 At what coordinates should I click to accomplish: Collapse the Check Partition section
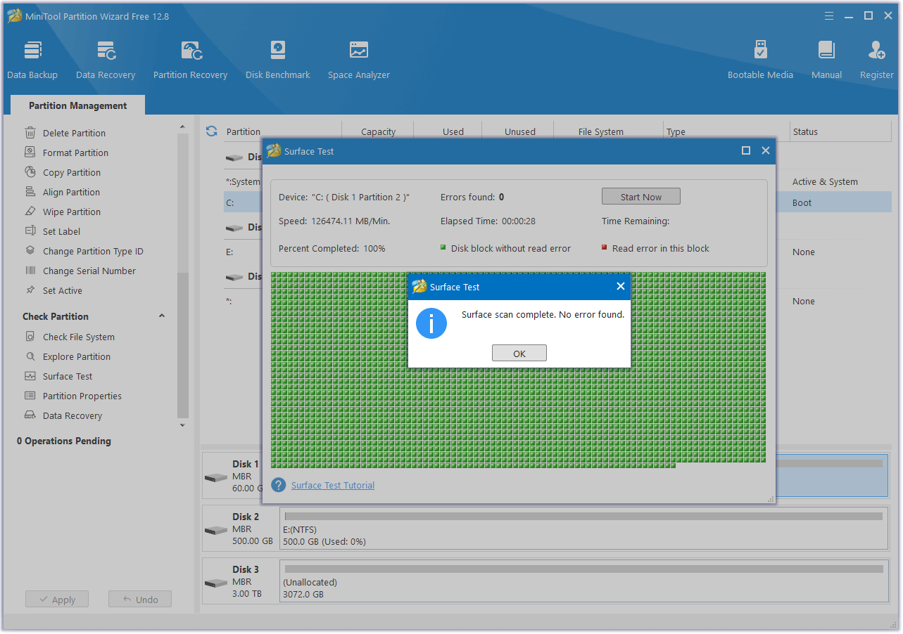pos(162,316)
